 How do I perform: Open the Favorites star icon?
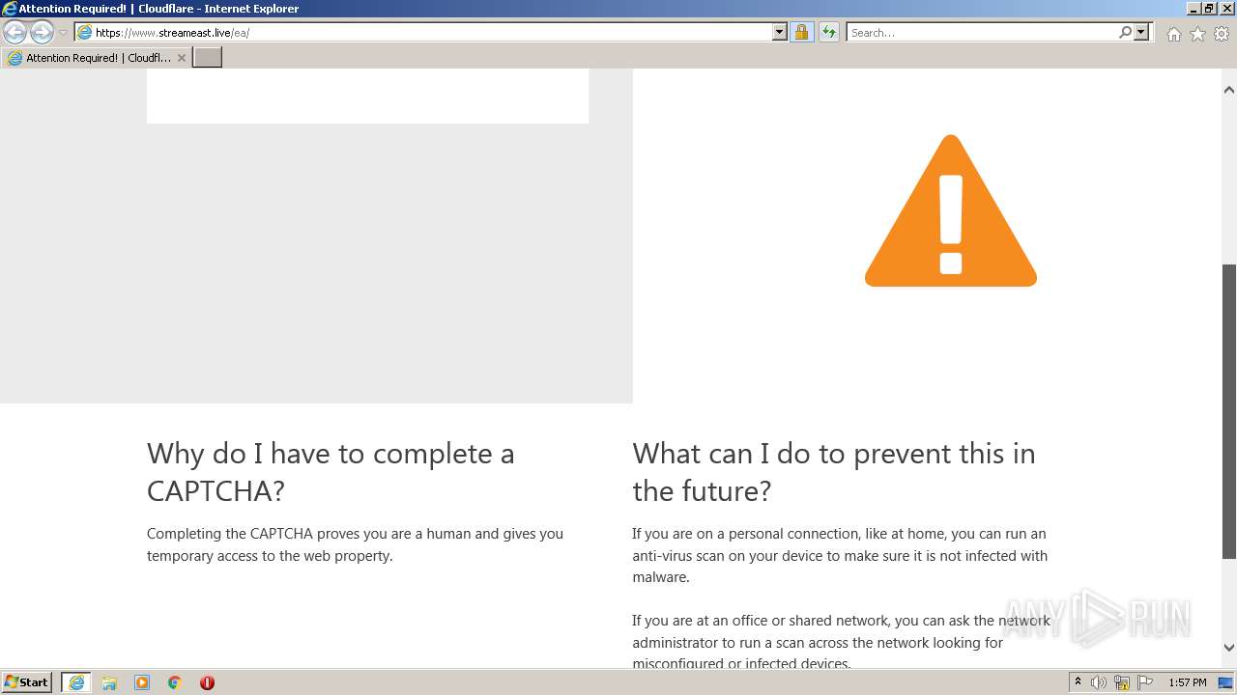pyautogui.click(x=1197, y=34)
